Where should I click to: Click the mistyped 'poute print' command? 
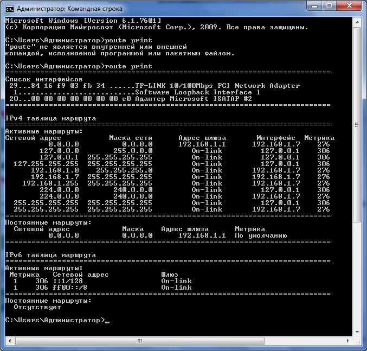tap(128, 40)
